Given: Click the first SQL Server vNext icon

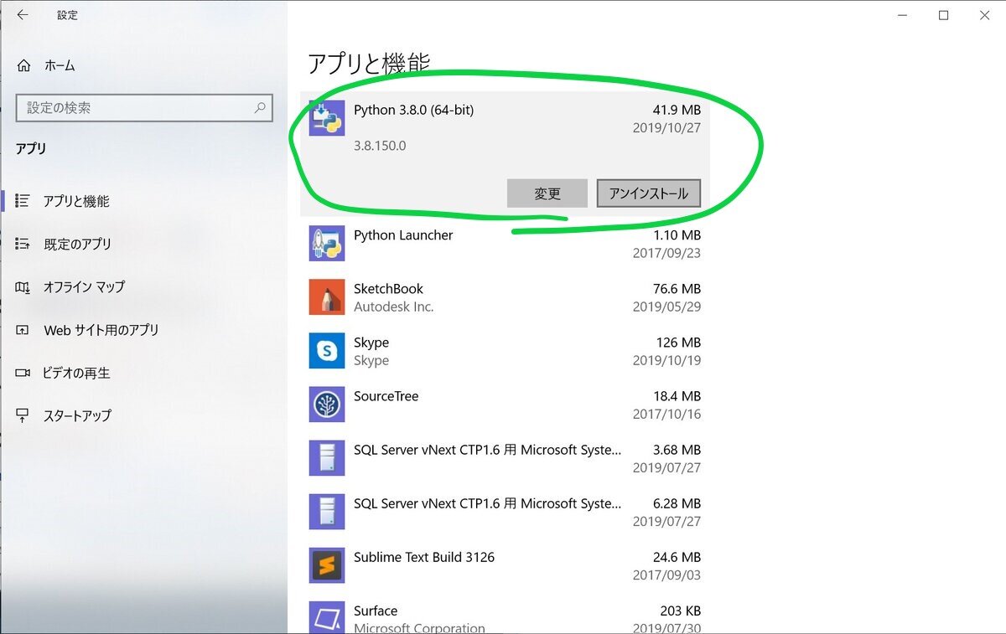Looking at the screenshot, I should point(326,458).
